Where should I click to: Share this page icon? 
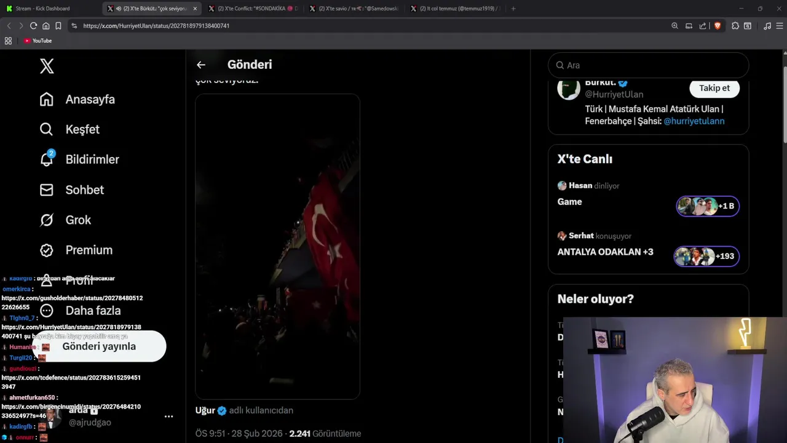point(703,26)
